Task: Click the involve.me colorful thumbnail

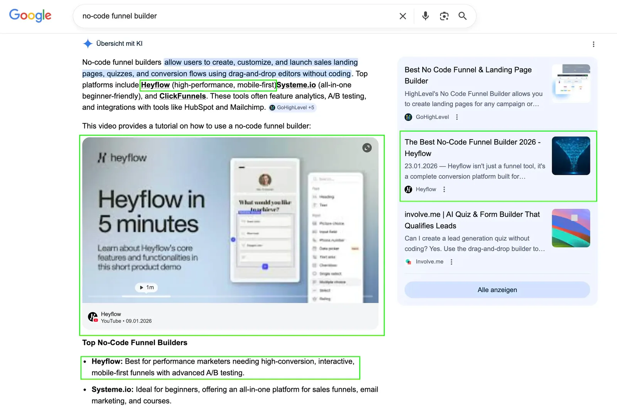Action: click(571, 228)
